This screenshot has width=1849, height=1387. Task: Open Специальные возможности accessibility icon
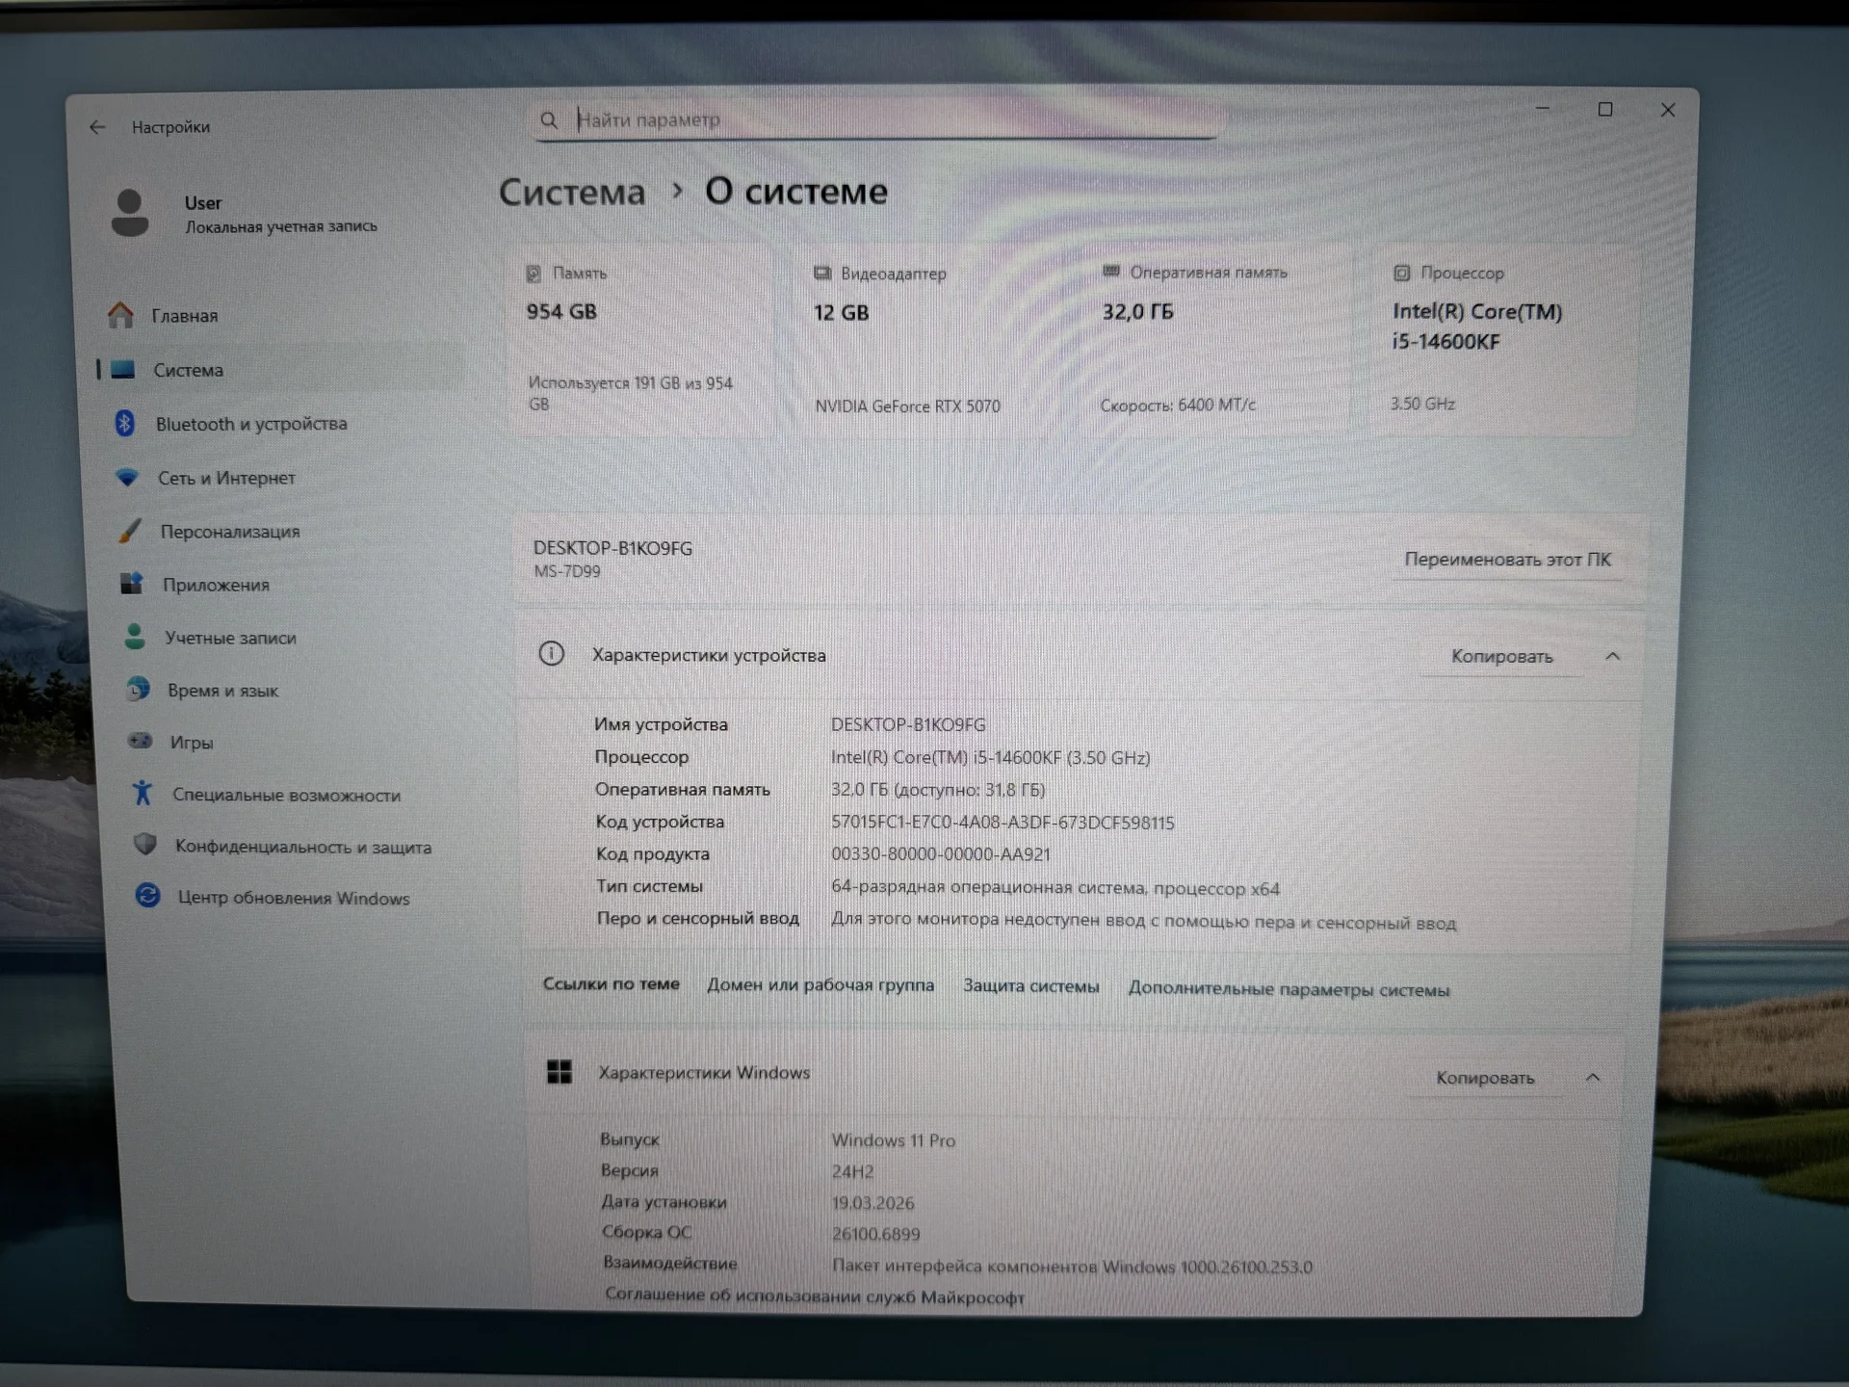tap(143, 793)
